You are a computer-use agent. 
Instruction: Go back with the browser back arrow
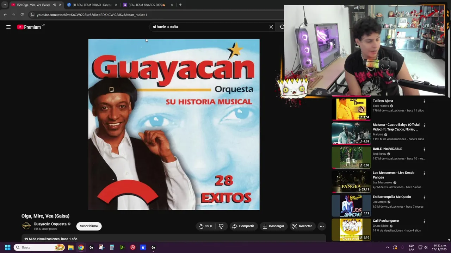[5, 15]
